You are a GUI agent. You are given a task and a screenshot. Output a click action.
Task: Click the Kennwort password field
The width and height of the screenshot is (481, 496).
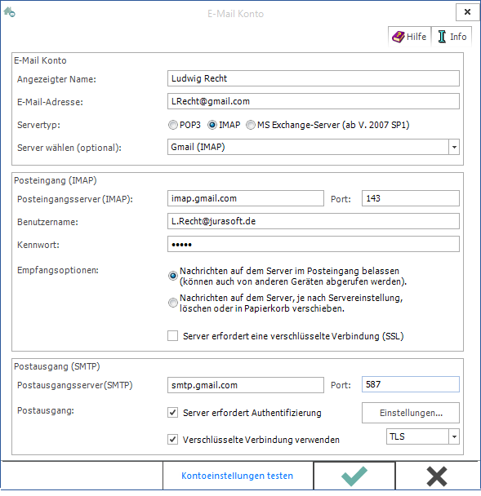click(x=314, y=244)
